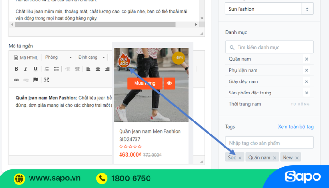This screenshot has width=329, height=188.
Task: Remove the Giày dép nam category
Action: point(307,81)
